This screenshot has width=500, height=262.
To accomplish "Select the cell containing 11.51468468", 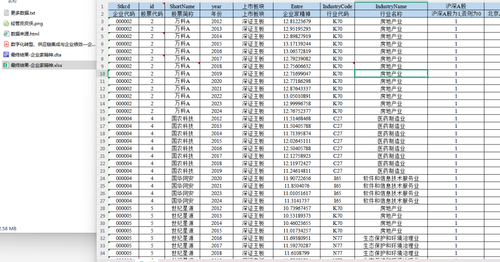I will (297, 119).
